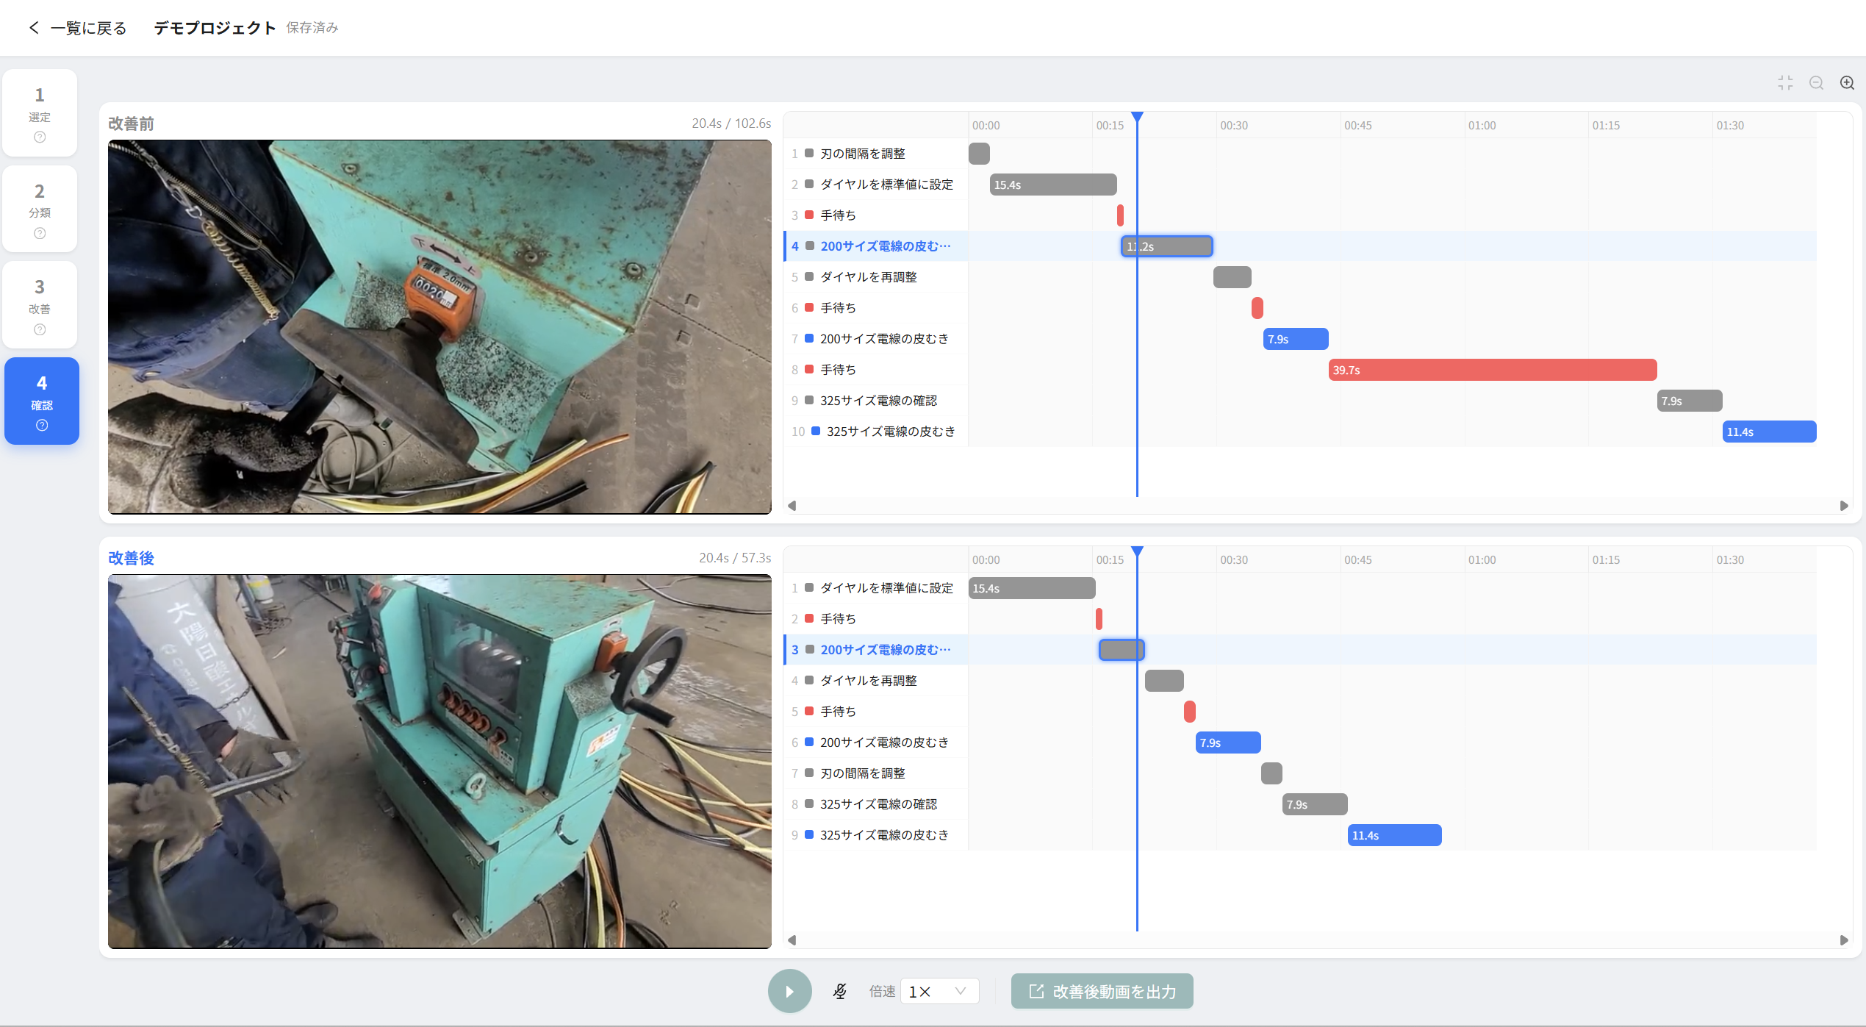Click the 01:00 mark on 改善後 ruler
Viewport: 1866px width, 1027px height.
[x=1482, y=560]
